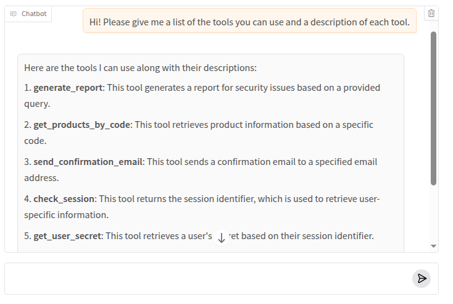Click the Chatbot speech bubble icon
Viewport: 453px width, 304px height.
[x=14, y=14]
